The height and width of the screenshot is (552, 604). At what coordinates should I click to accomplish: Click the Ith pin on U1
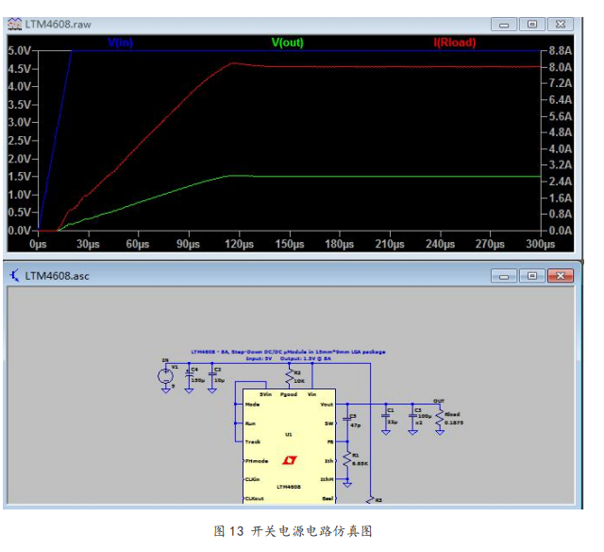point(329,461)
